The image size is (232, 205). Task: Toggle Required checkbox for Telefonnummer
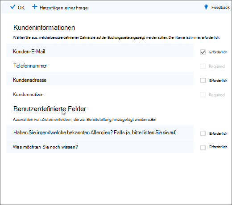click(203, 66)
